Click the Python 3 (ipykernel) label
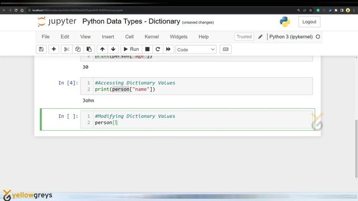Image resolution: width=358 pixels, height=201 pixels. (291, 37)
